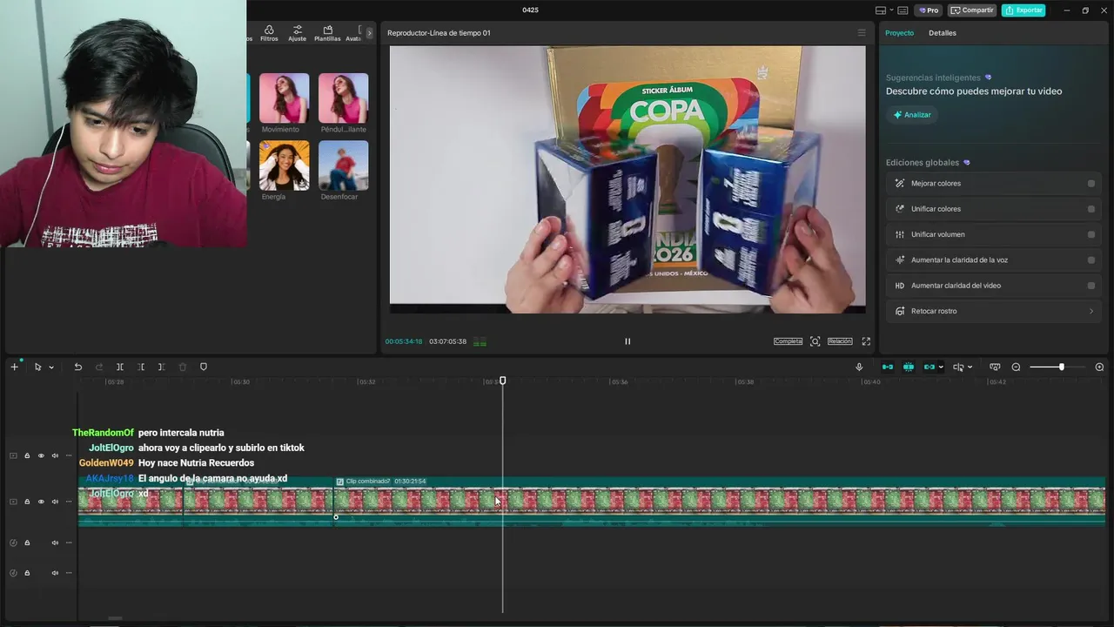Click the delete left trim icon

coord(141,367)
